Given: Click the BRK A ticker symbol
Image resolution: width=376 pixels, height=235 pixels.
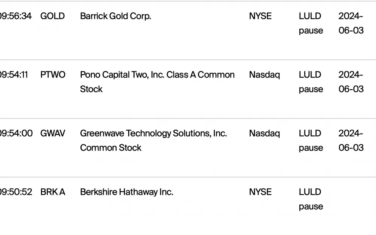Looking at the screenshot, I should [x=53, y=192].
